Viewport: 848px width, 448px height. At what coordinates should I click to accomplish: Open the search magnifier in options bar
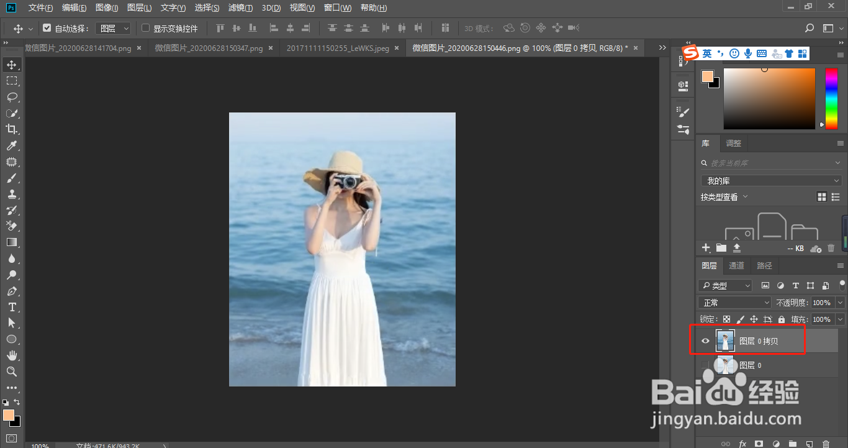point(810,28)
